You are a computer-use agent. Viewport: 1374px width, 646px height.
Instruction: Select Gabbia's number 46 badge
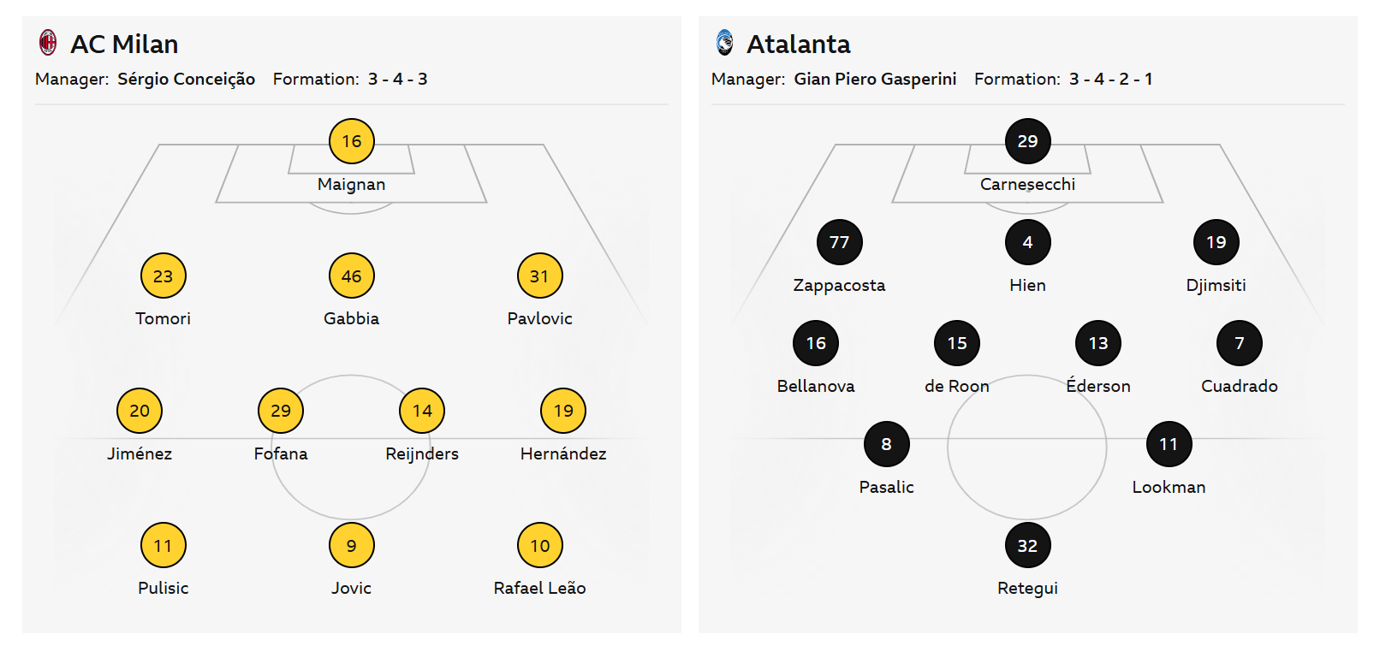351,276
